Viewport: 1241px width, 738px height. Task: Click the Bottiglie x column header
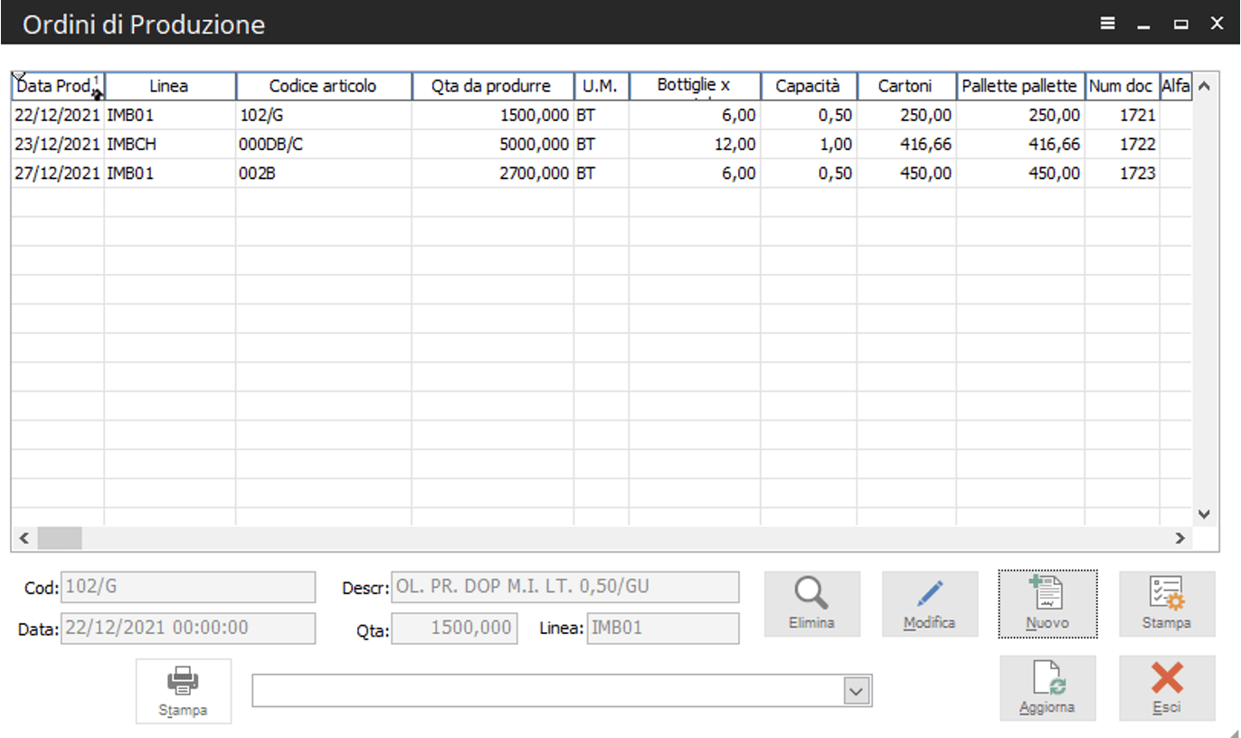[x=695, y=86]
